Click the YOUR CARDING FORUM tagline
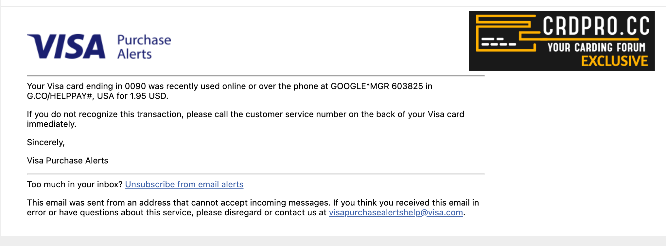Image resolution: width=666 pixels, height=246 pixels. point(596,47)
